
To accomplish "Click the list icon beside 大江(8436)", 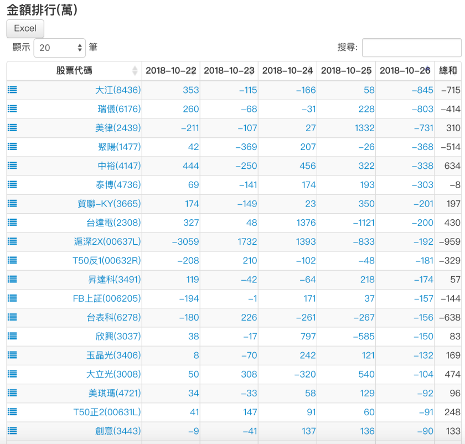I will (12, 90).
